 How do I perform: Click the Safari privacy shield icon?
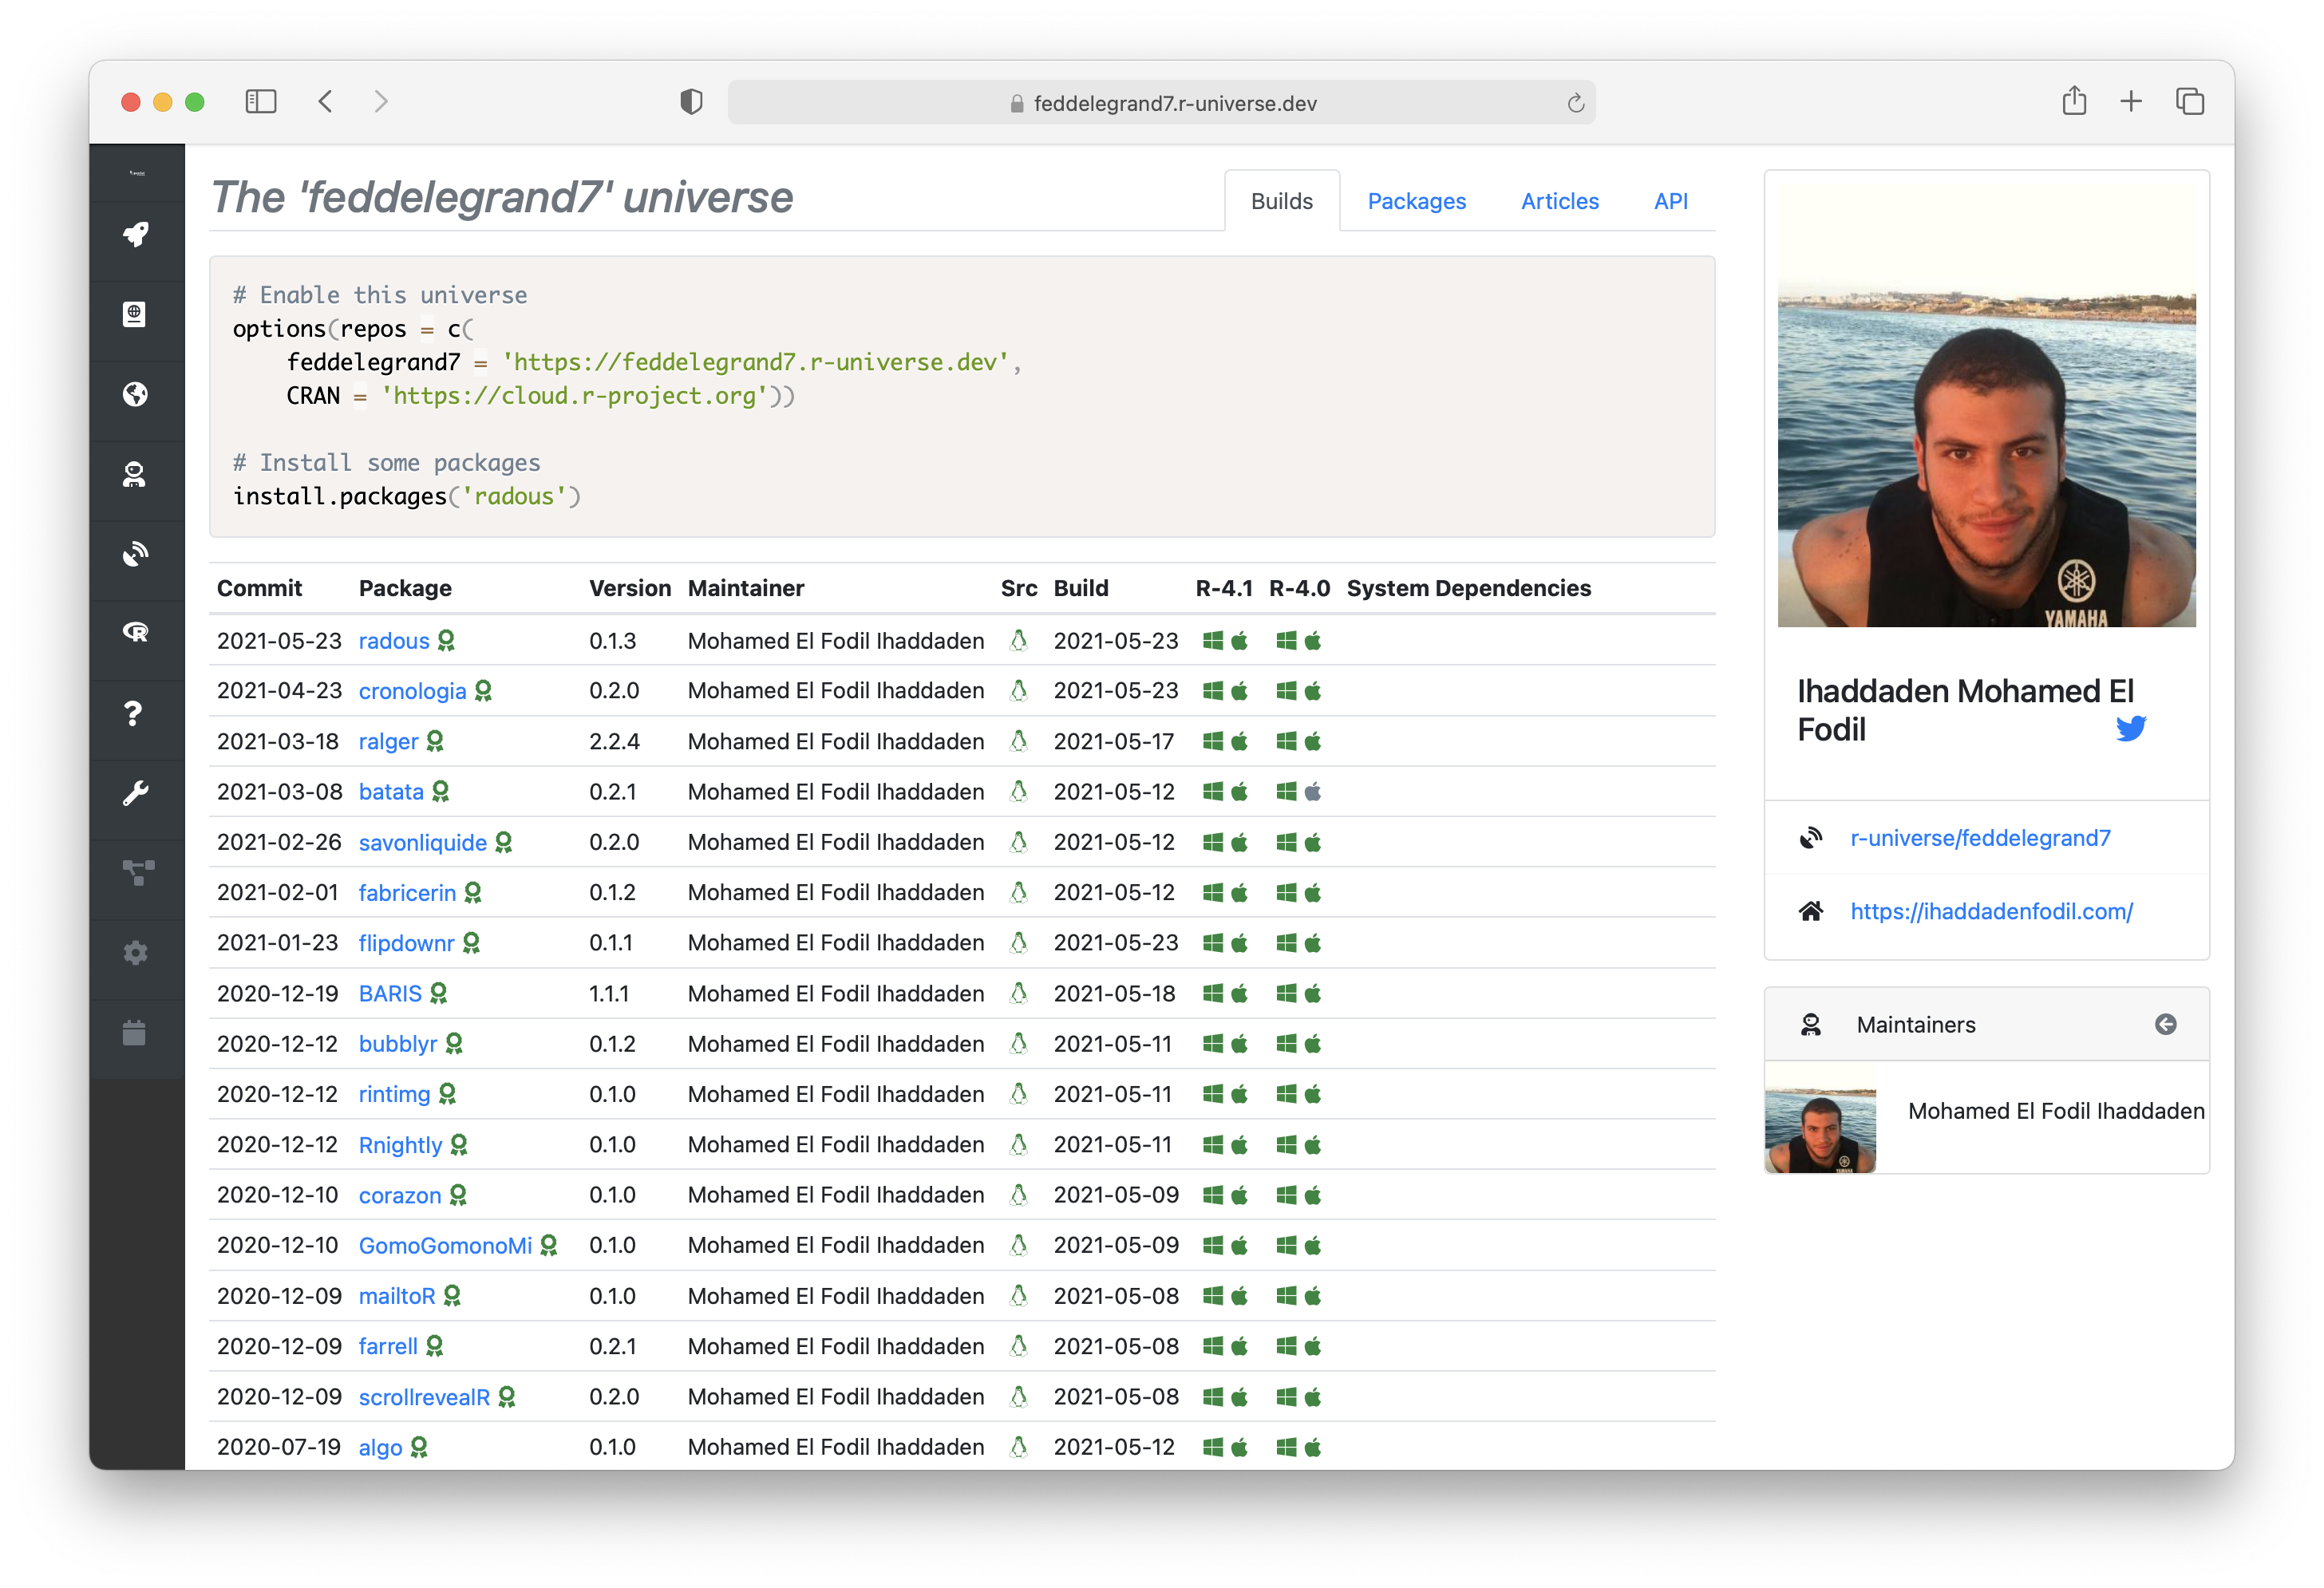[x=691, y=102]
